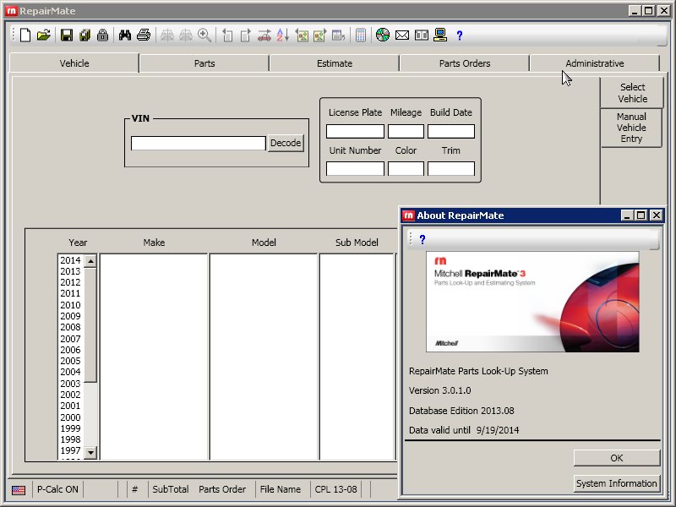676x507 pixels.
Task: Click the Select Vehicle button
Action: (x=632, y=93)
